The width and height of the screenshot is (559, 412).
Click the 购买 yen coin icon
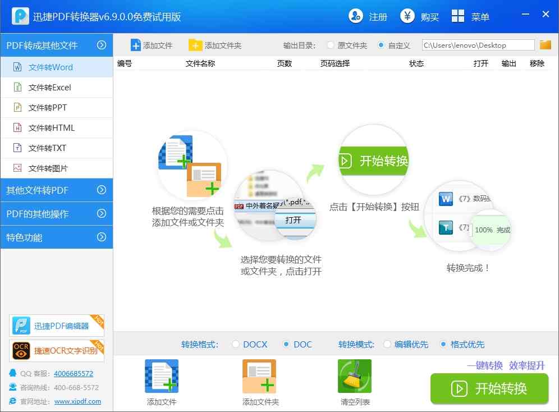click(x=407, y=16)
